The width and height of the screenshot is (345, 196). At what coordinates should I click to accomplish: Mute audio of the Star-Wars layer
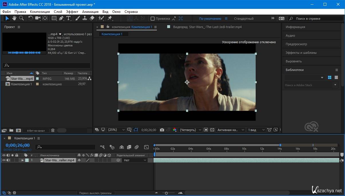pos(8,161)
